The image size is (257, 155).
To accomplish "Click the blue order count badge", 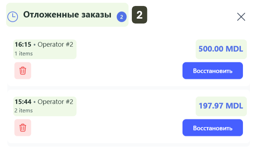I will click(x=121, y=16).
